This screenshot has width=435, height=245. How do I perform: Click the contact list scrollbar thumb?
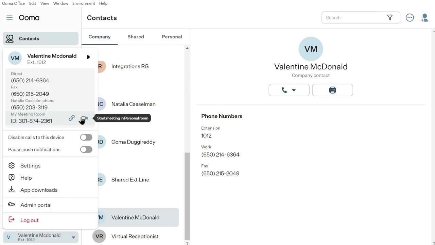pos(187,196)
